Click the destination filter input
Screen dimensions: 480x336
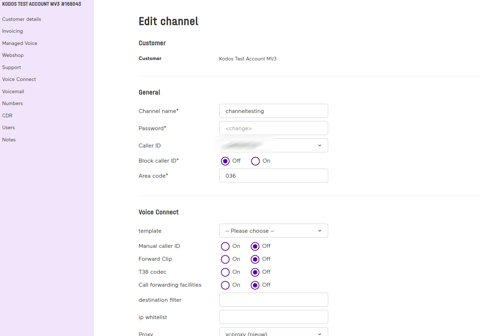coord(273,300)
